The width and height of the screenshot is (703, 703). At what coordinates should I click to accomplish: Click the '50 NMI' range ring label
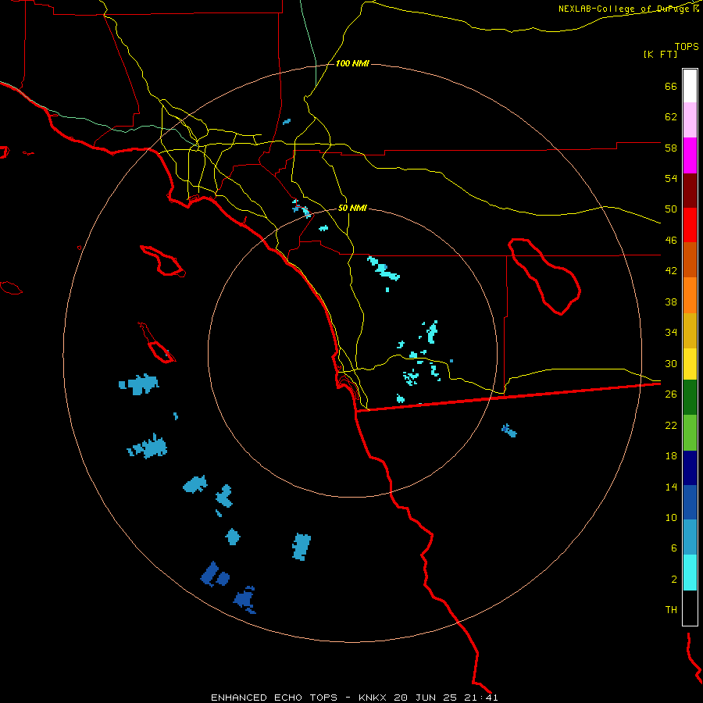point(352,208)
